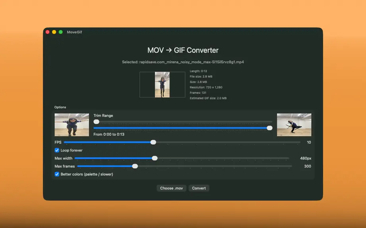This screenshot has height=228, width=366.
Task: Click the File size: 2.8 MB text
Action: [x=201, y=76]
